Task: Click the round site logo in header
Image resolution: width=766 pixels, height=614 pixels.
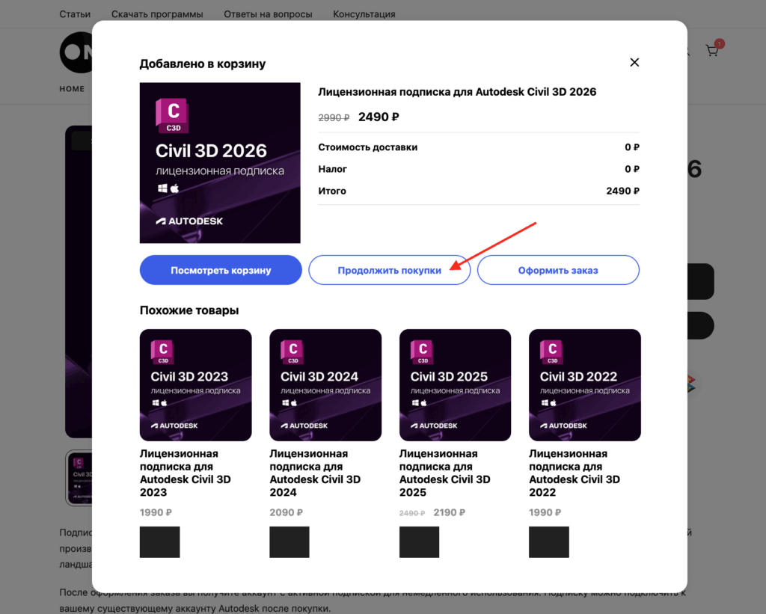Action: pyautogui.click(x=75, y=52)
